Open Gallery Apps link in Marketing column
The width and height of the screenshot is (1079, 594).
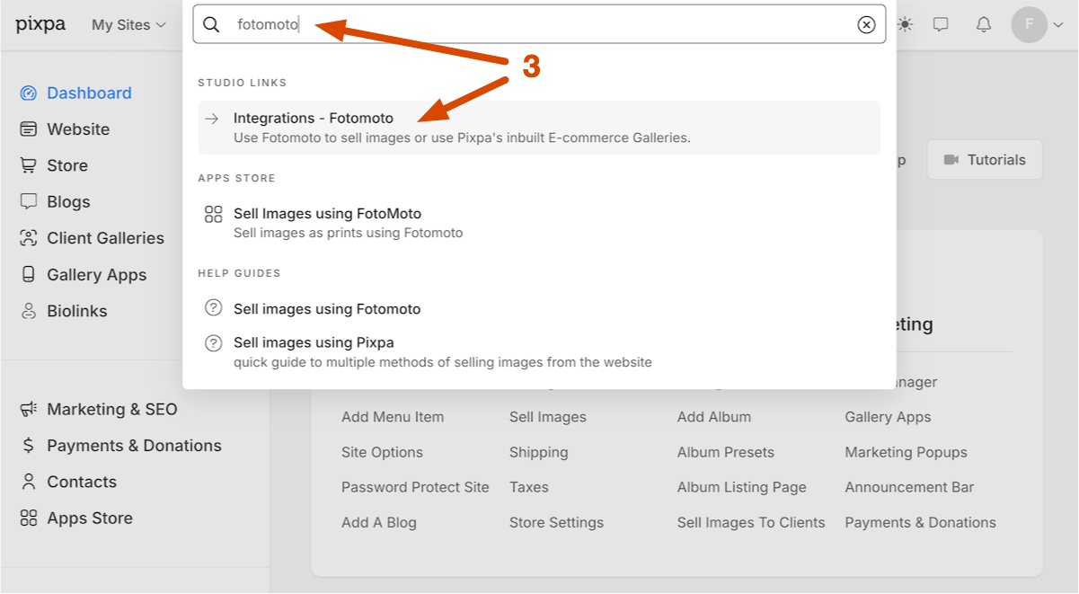pyautogui.click(x=888, y=417)
